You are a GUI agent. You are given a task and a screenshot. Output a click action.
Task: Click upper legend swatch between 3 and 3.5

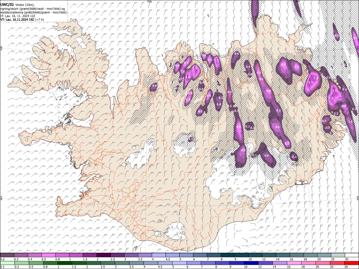[131, 255]
